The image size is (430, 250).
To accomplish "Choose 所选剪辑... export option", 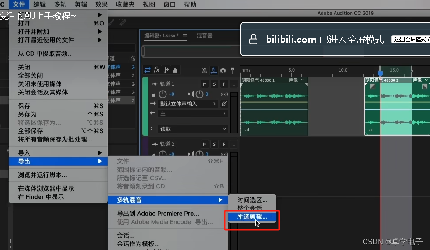I will 252,217.
